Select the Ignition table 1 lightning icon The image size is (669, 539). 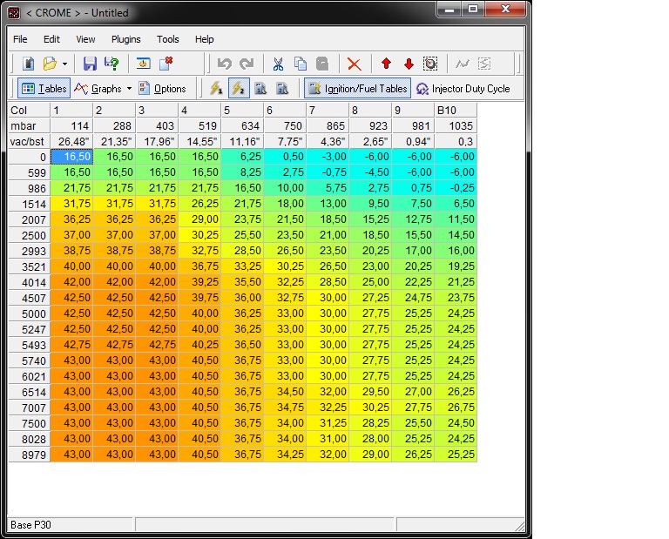pyautogui.click(x=216, y=88)
